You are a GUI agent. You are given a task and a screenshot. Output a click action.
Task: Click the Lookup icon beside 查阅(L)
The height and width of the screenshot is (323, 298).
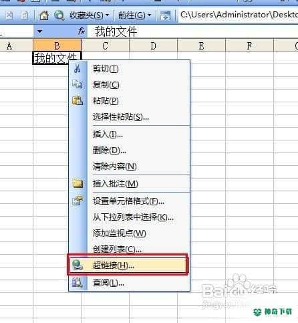[78, 283]
